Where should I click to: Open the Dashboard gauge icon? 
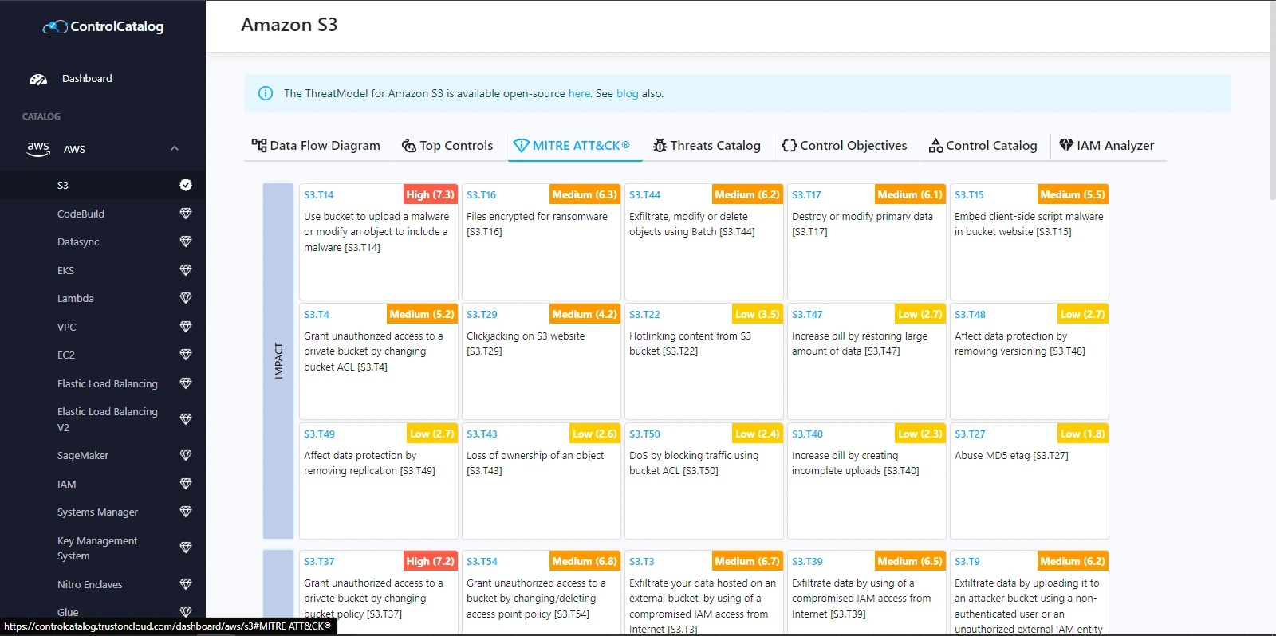pos(38,79)
